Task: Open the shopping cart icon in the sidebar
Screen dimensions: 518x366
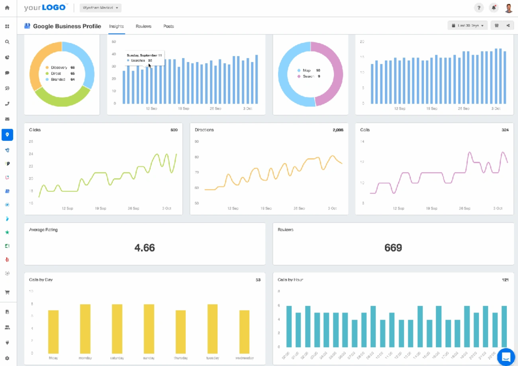Action: coord(7,292)
